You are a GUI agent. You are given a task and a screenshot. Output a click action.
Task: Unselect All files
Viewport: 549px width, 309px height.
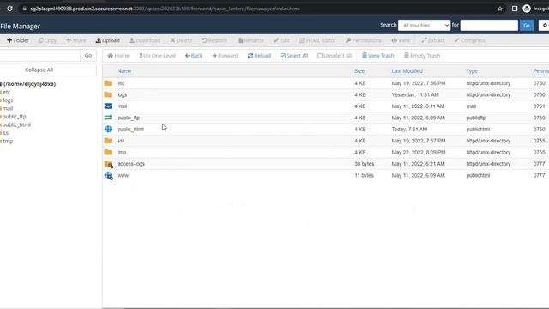pyautogui.click(x=335, y=56)
